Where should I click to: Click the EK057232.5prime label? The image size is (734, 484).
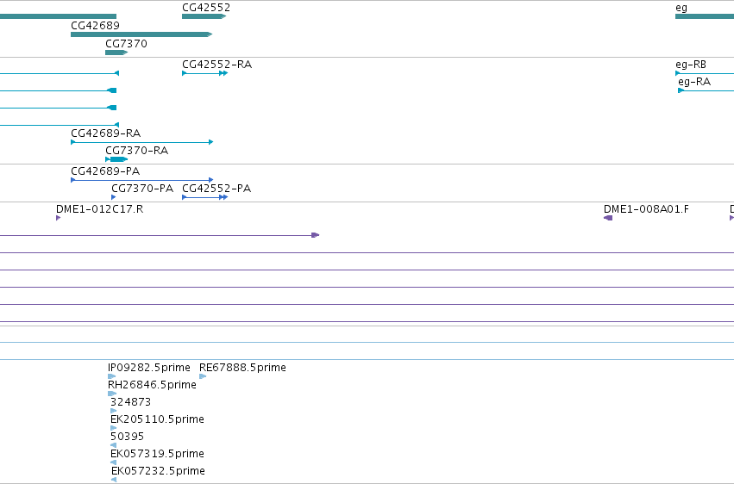[158, 471]
